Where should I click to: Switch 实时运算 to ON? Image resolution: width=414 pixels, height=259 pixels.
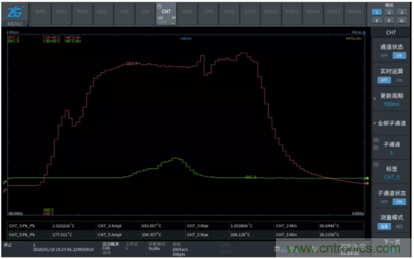pos(399,80)
